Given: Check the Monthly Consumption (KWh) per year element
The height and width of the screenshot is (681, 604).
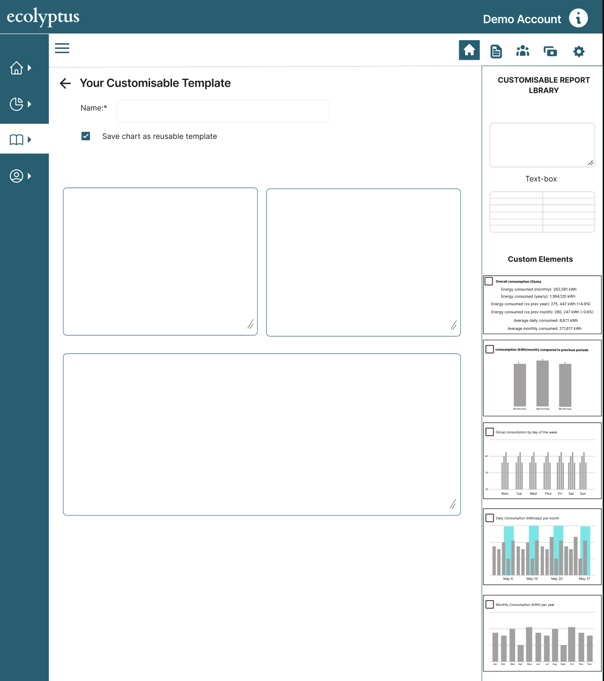Looking at the screenshot, I should click(489, 604).
